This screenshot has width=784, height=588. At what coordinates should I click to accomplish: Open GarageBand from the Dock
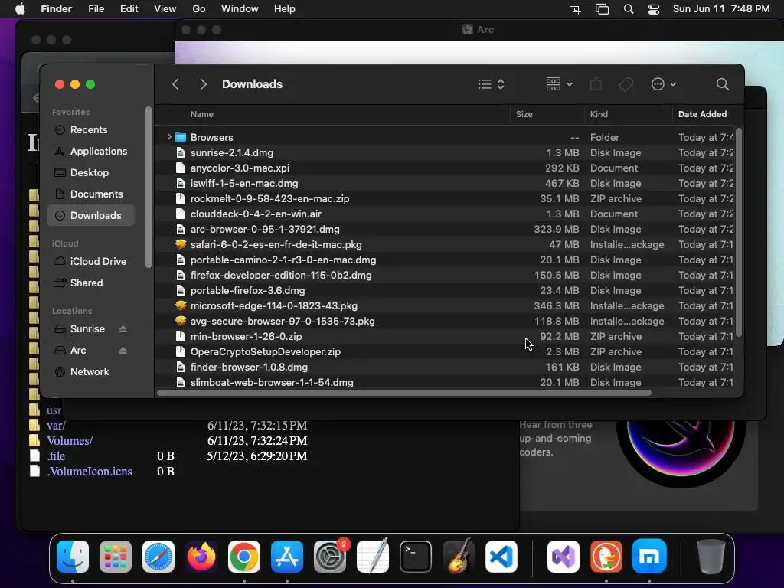coord(459,557)
